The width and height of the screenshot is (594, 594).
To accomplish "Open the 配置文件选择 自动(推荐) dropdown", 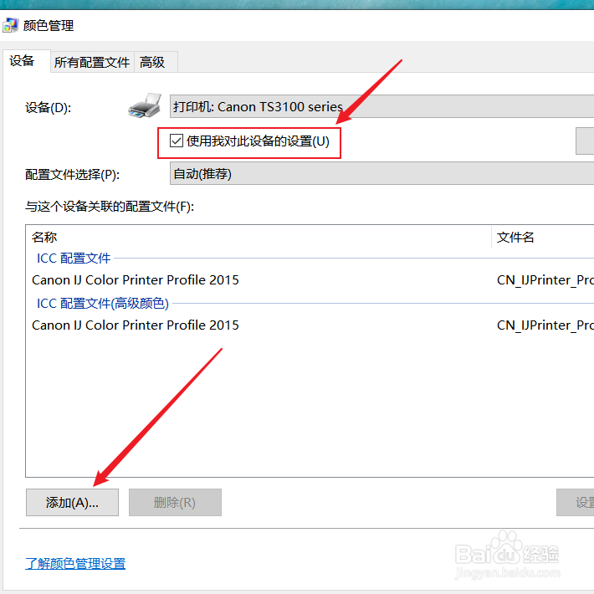I will pos(381,173).
